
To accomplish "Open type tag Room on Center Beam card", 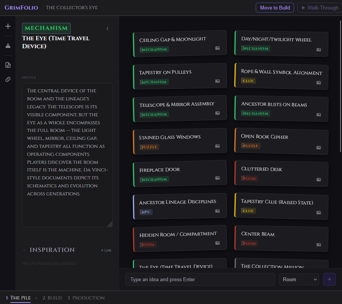I will click(249, 243).
